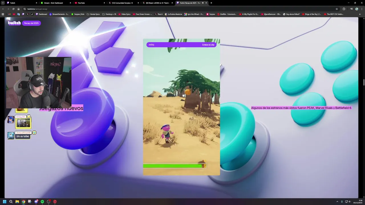This screenshot has height=205, width=365.
Task: Click the PEAK gameplay clip video
Action: coord(181,107)
